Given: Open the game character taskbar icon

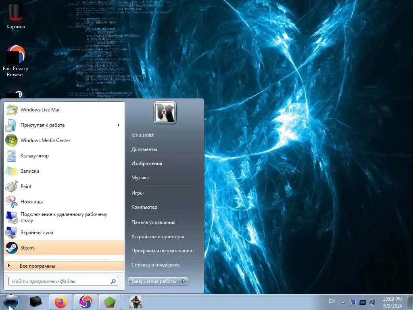Looking at the screenshot, I should coord(136,302).
